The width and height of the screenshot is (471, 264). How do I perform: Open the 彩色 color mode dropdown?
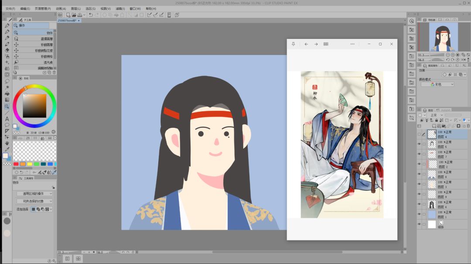tap(437, 85)
